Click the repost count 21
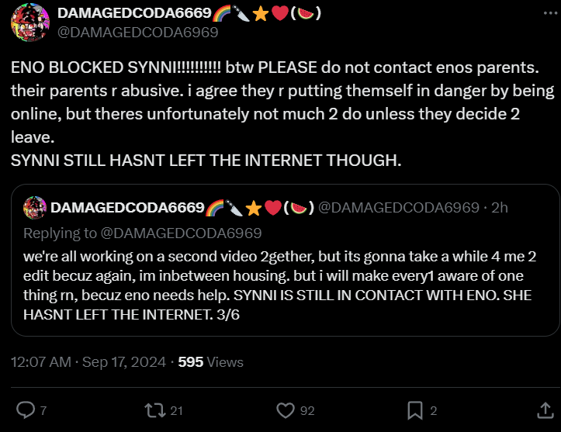561x432 pixels. point(176,410)
